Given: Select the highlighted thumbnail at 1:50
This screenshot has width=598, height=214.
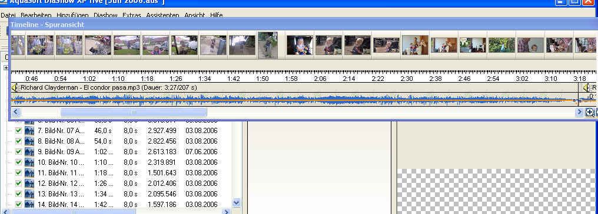Looking at the screenshot, I should (x=267, y=45).
